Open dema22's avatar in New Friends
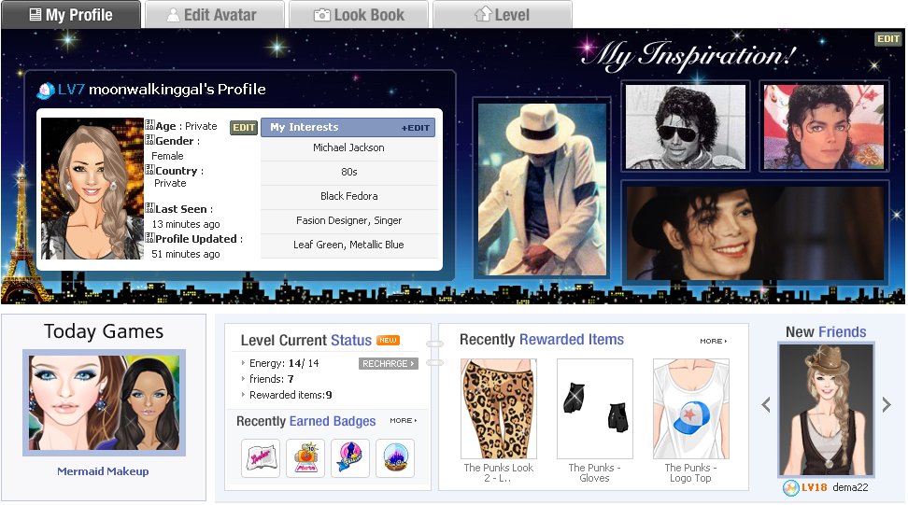Screen dimensions: 908x505 tap(827, 410)
